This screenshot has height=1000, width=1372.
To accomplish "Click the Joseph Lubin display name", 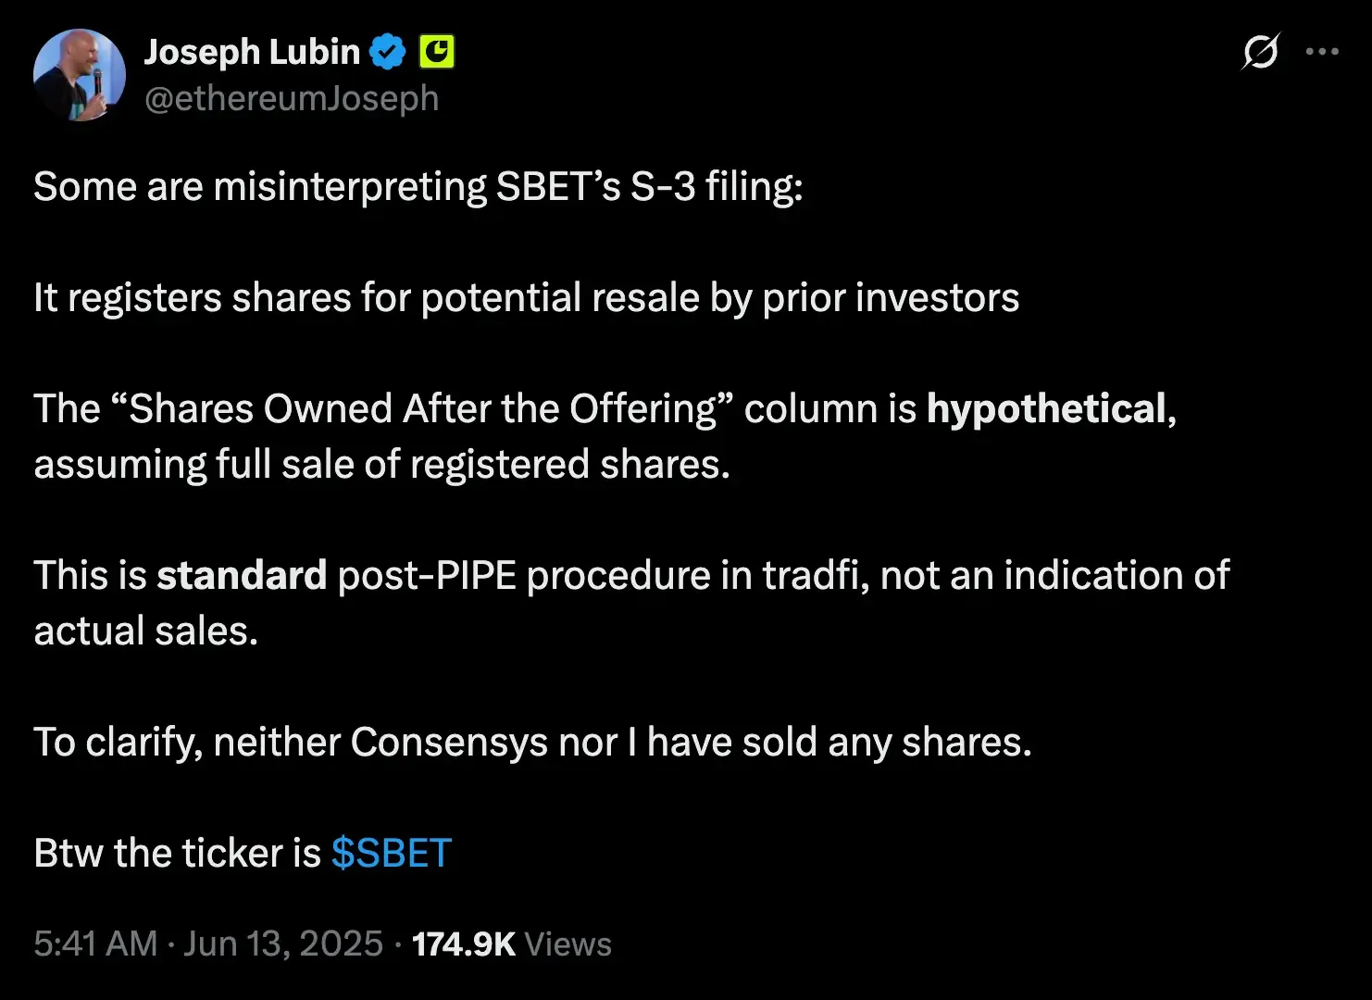I will tap(252, 52).
